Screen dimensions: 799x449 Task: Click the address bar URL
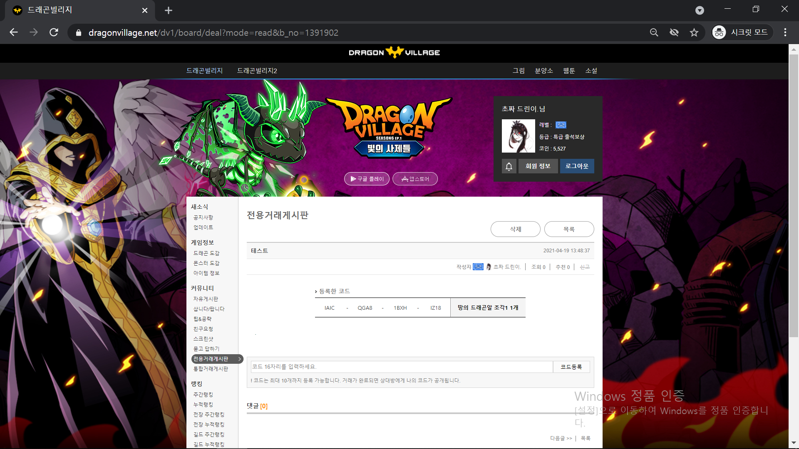click(213, 32)
